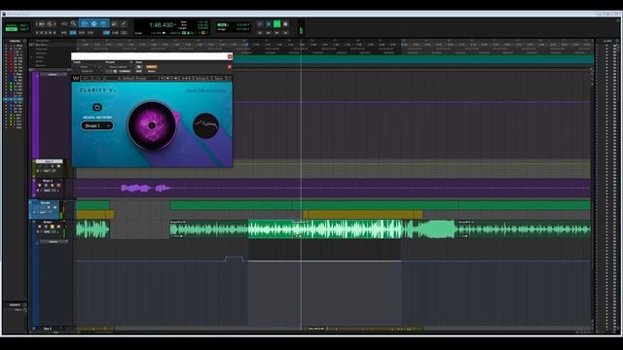
Task: Toggle record enable on bottom audio track
Action: [x=39, y=227]
